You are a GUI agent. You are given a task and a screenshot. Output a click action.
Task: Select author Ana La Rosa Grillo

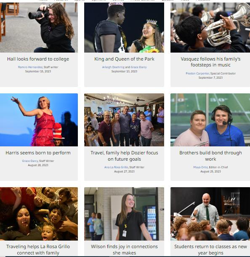click(x=116, y=167)
